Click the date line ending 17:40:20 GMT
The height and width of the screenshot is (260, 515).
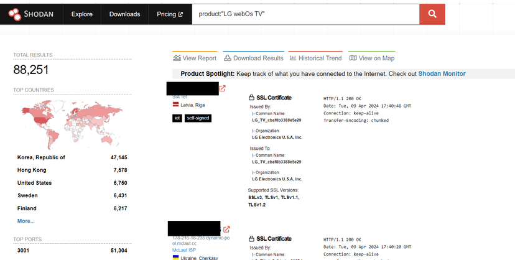(367, 247)
